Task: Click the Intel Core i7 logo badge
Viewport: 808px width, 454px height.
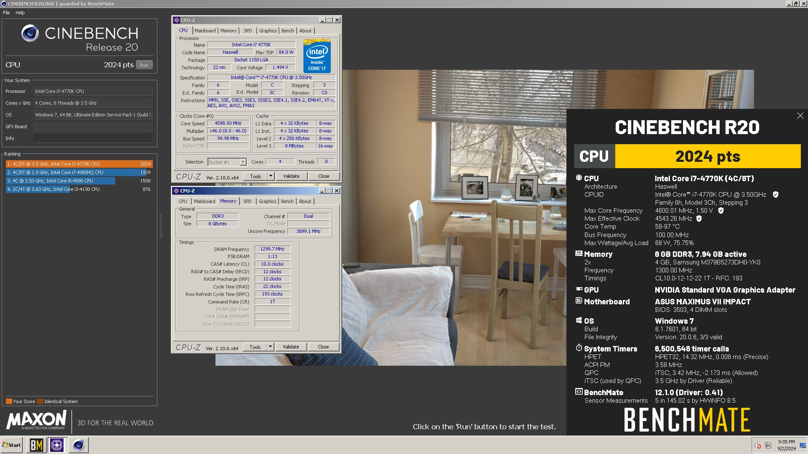Action: point(317,56)
